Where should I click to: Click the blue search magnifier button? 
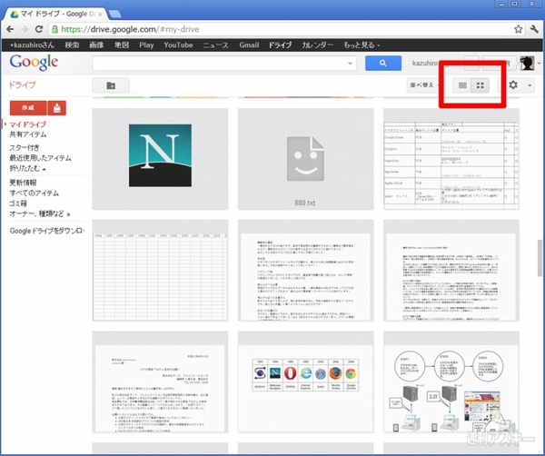(x=383, y=64)
